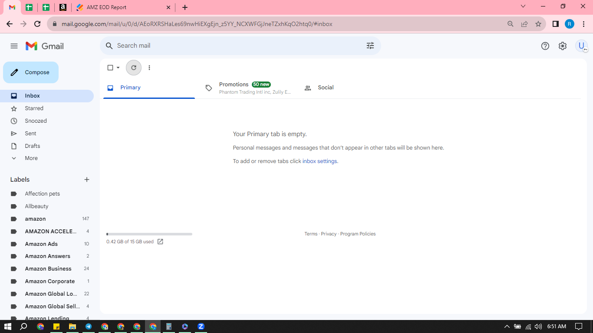Viewport: 593px width, 333px height.
Task: Open the Amazon Global Lo... label
Action: click(x=47, y=294)
